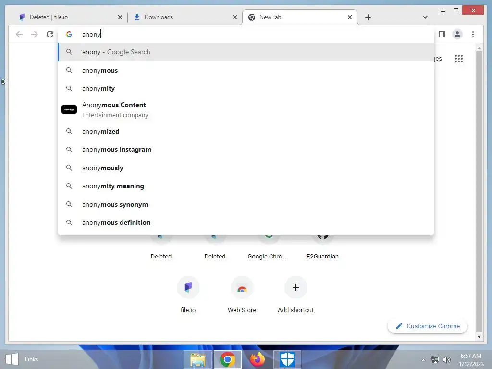Image resolution: width=492 pixels, height=369 pixels.
Task: Choose 'anony - Google Search' suggestion
Action: tap(246, 52)
